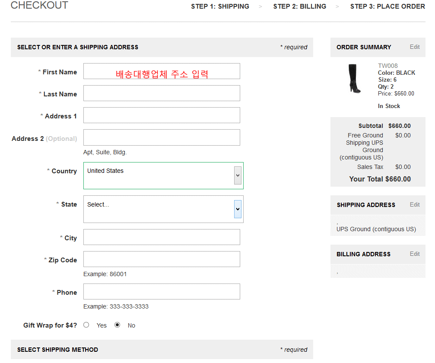435x363 pixels.
Task: Click the optional Address 2 field
Action: pyautogui.click(x=161, y=137)
